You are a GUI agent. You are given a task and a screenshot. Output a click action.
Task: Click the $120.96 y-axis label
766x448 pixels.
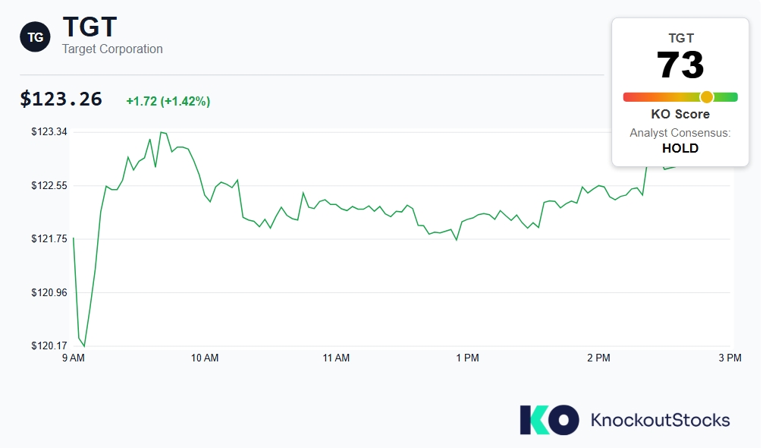click(49, 292)
